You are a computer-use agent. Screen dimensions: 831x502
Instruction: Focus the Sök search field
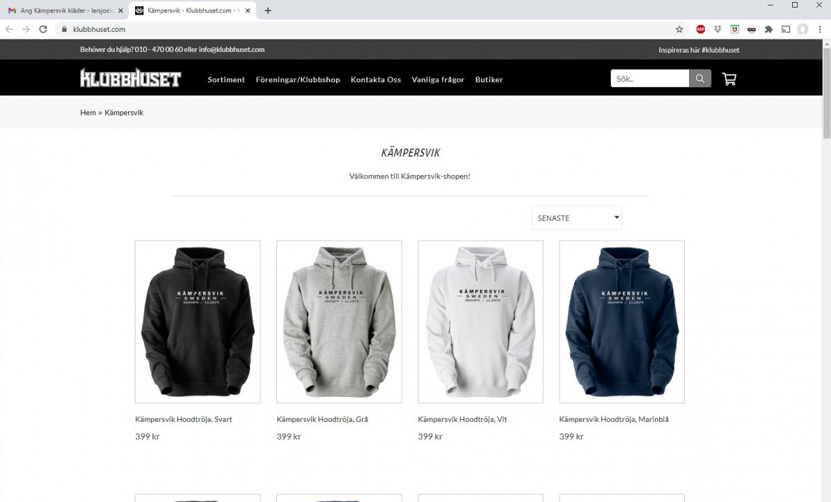point(650,79)
